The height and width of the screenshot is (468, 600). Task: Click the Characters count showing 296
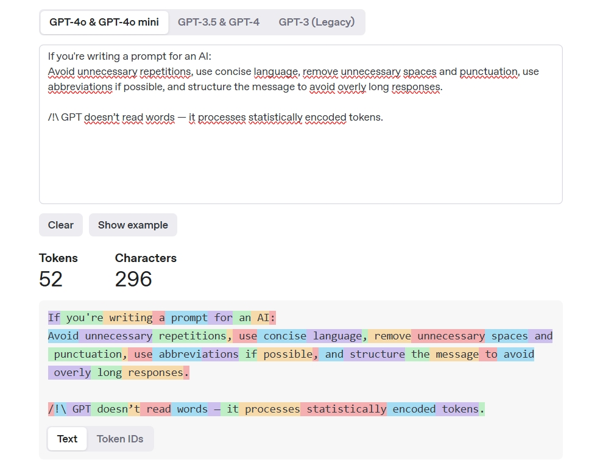[133, 279]
